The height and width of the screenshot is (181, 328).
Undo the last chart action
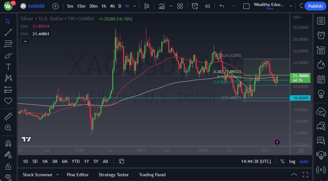tap(222, 6)
